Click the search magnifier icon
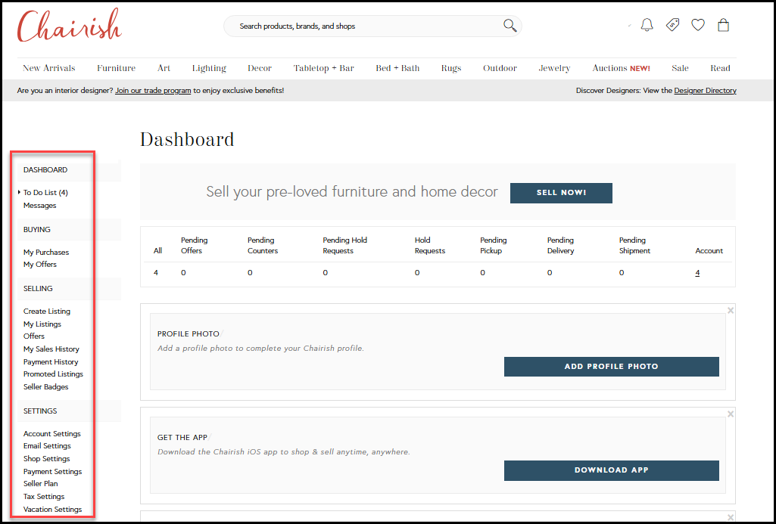This screenshot has width=776, height=524. pos(510,25)
